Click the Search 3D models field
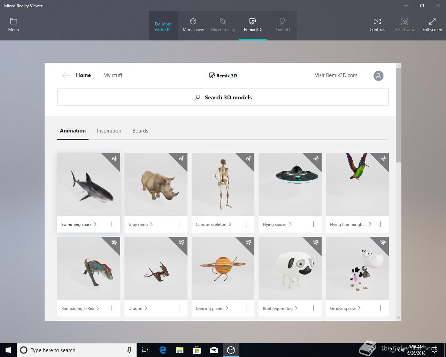Viewport: 446px width, 357px height. click(223, 97)
